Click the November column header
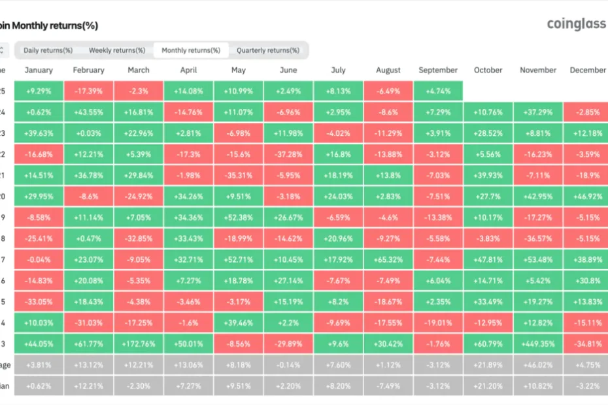Viewport: 608px width, 405px height. 538,71
